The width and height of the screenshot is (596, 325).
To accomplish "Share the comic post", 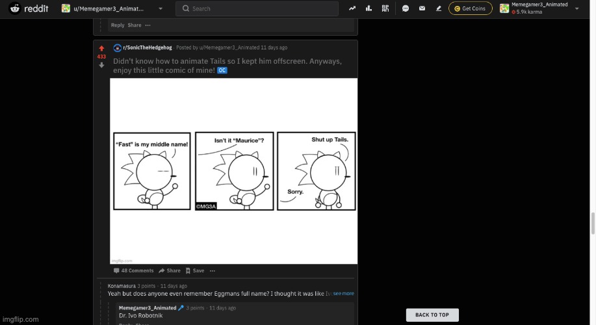I will (170, 270).
